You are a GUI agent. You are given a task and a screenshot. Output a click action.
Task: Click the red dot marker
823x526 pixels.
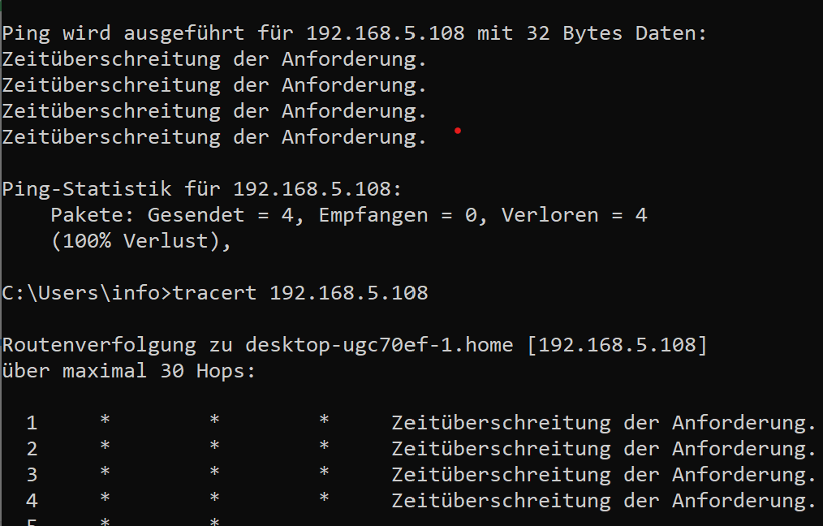tap(458, 130)
